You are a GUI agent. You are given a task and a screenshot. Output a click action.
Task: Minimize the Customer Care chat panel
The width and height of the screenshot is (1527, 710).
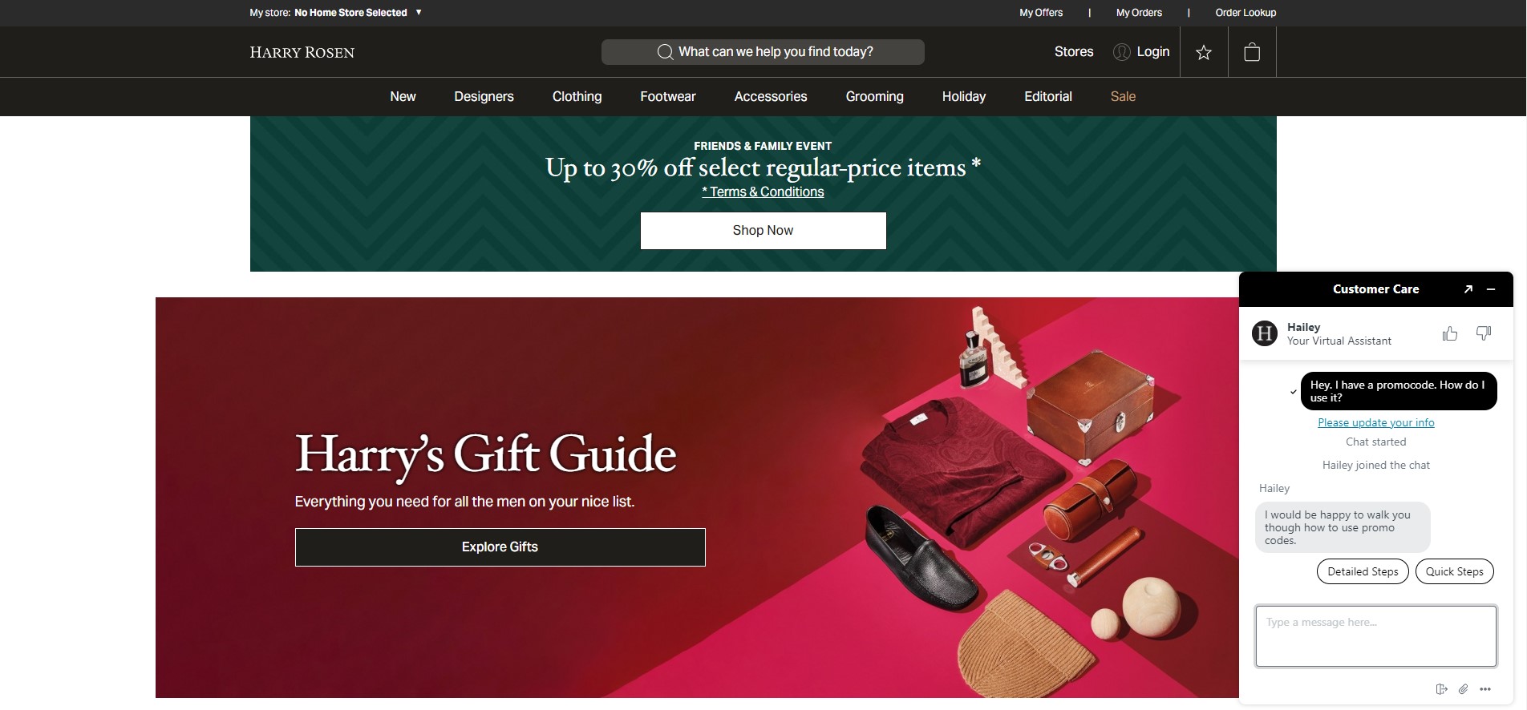click(1491, 289)
